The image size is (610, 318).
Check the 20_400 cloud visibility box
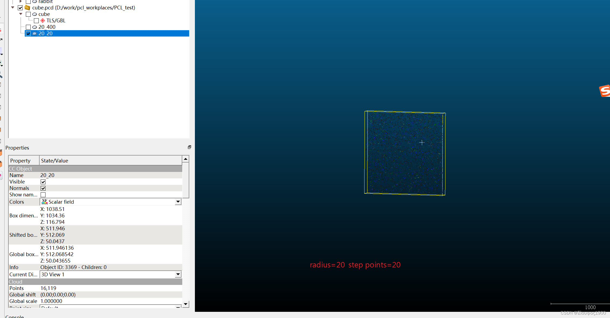28,27
